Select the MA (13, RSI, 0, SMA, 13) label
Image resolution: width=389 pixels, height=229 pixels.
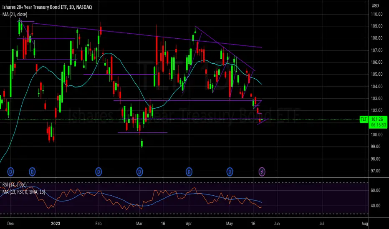point(24,192)
